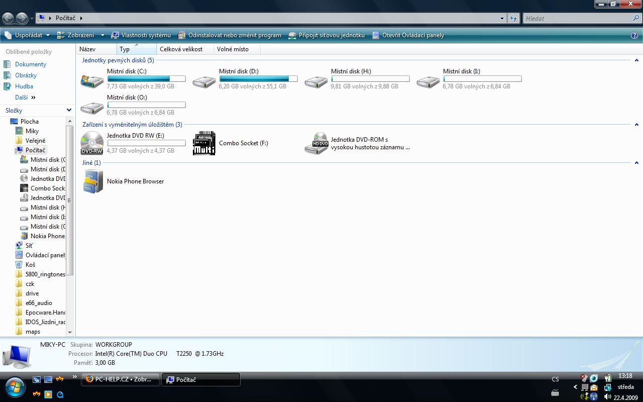Viewport: 643px width, 402px height.
Task: Click Připojit síťovou jednotku
Action: [327, 35]
